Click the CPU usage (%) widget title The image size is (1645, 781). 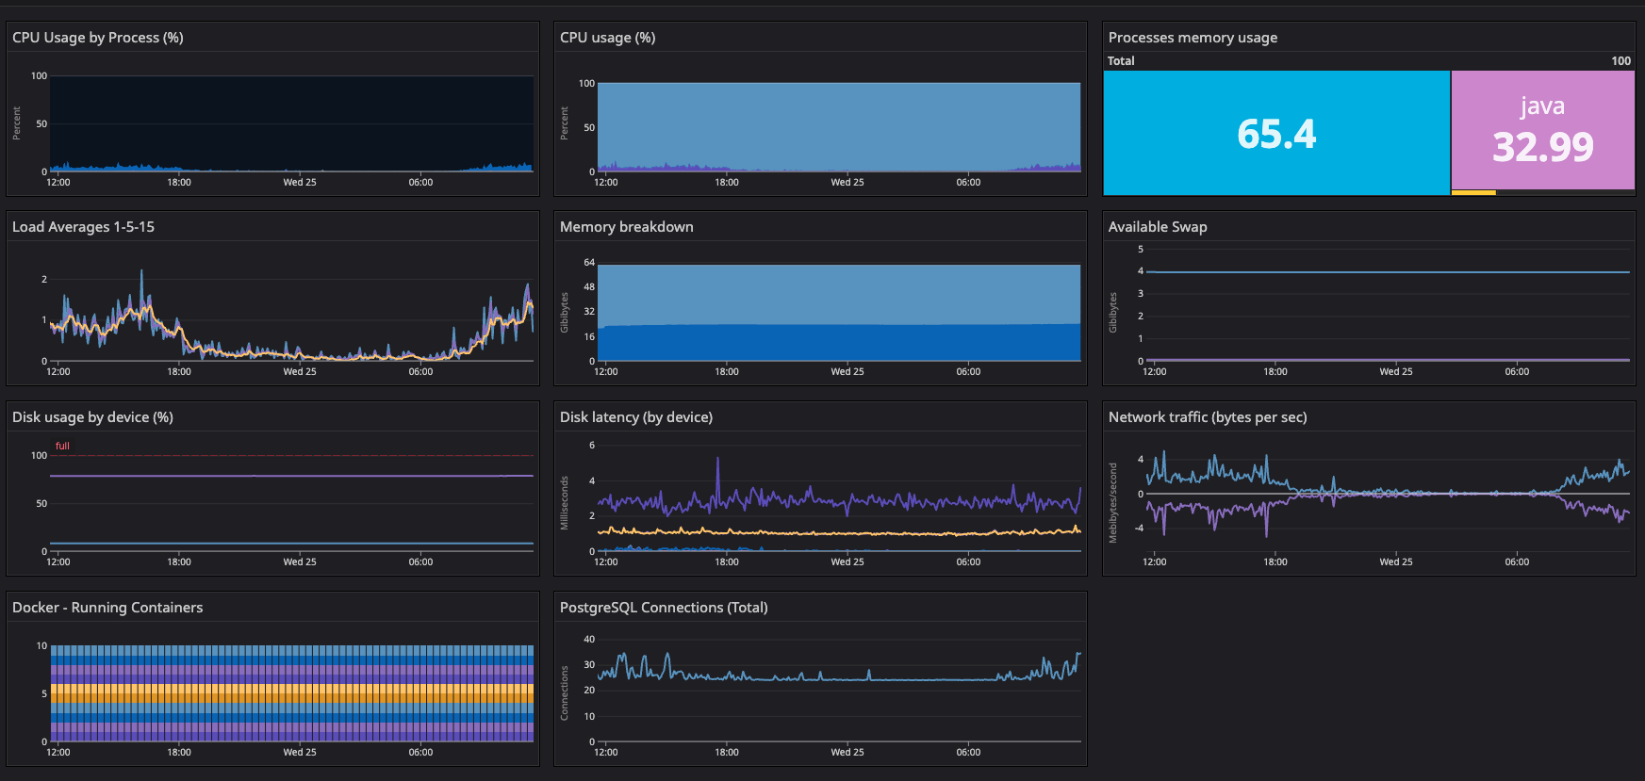[607, 38]
